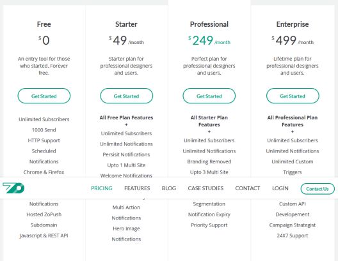This screenshot has width=338, height=261.
Task: Click the $249 /month price
Action: [209, 40]
